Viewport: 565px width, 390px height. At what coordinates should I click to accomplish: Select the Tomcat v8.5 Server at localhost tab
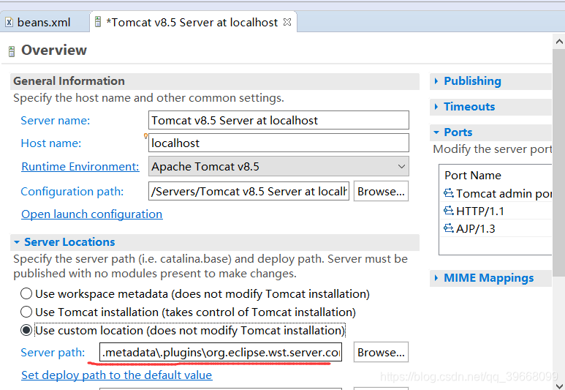[x=192, y=23]
